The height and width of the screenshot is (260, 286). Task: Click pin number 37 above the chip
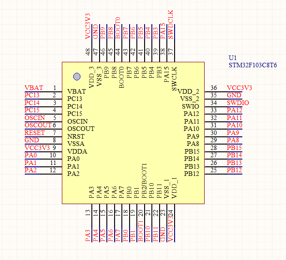pos(171,52)
